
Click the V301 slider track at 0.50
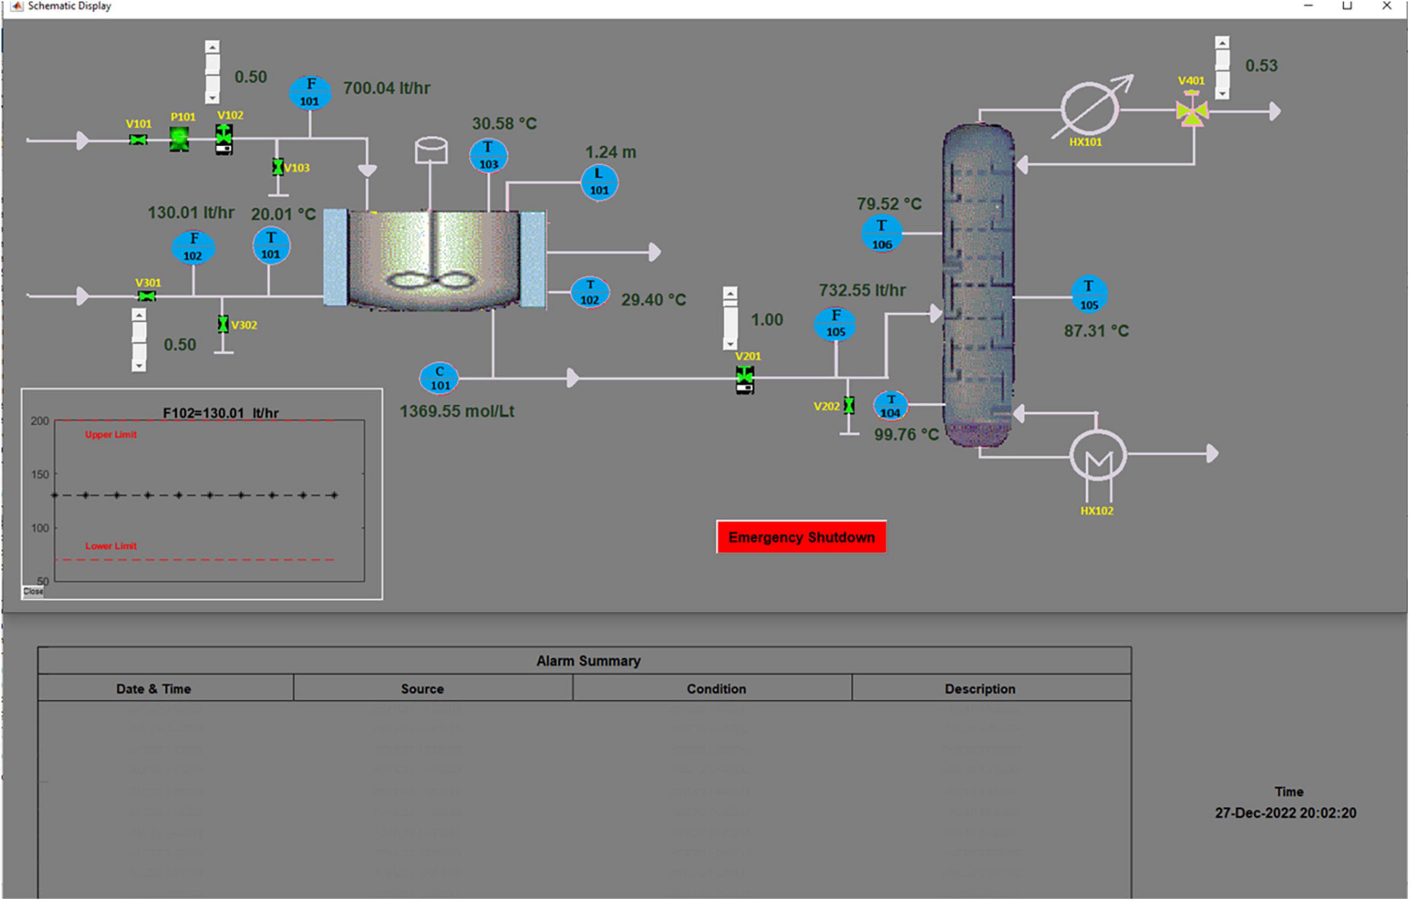pyautogui.click(x=139, y=340)
